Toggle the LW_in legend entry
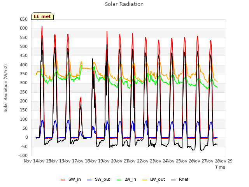Image resolution: width=249 pixels, height=187 pixels. coord(126,179)
